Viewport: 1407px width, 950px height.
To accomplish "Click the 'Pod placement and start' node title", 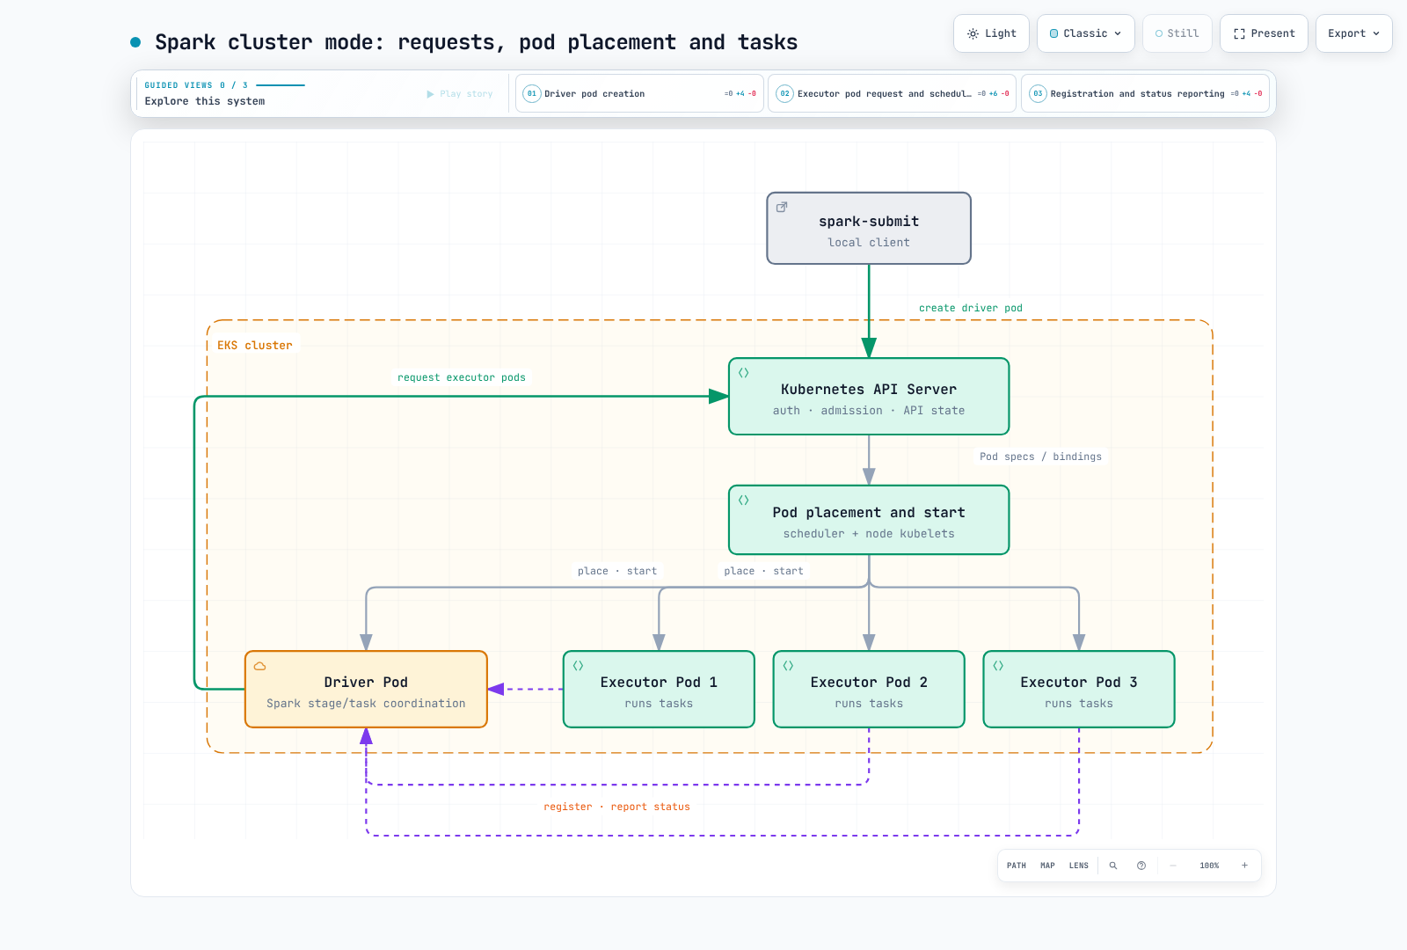I will click(x=869, y=513).
